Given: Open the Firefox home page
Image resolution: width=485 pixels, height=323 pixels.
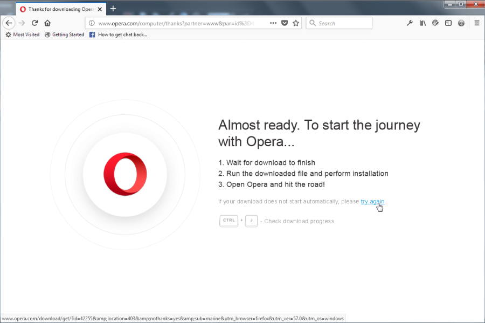Looking at the screenshot, I should point(47,23).
